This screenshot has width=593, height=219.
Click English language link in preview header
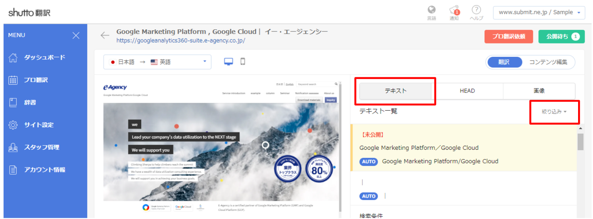(289, 85)
